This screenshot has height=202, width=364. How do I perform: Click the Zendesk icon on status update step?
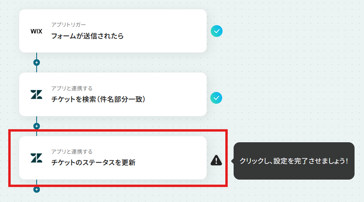click(37, 158)
